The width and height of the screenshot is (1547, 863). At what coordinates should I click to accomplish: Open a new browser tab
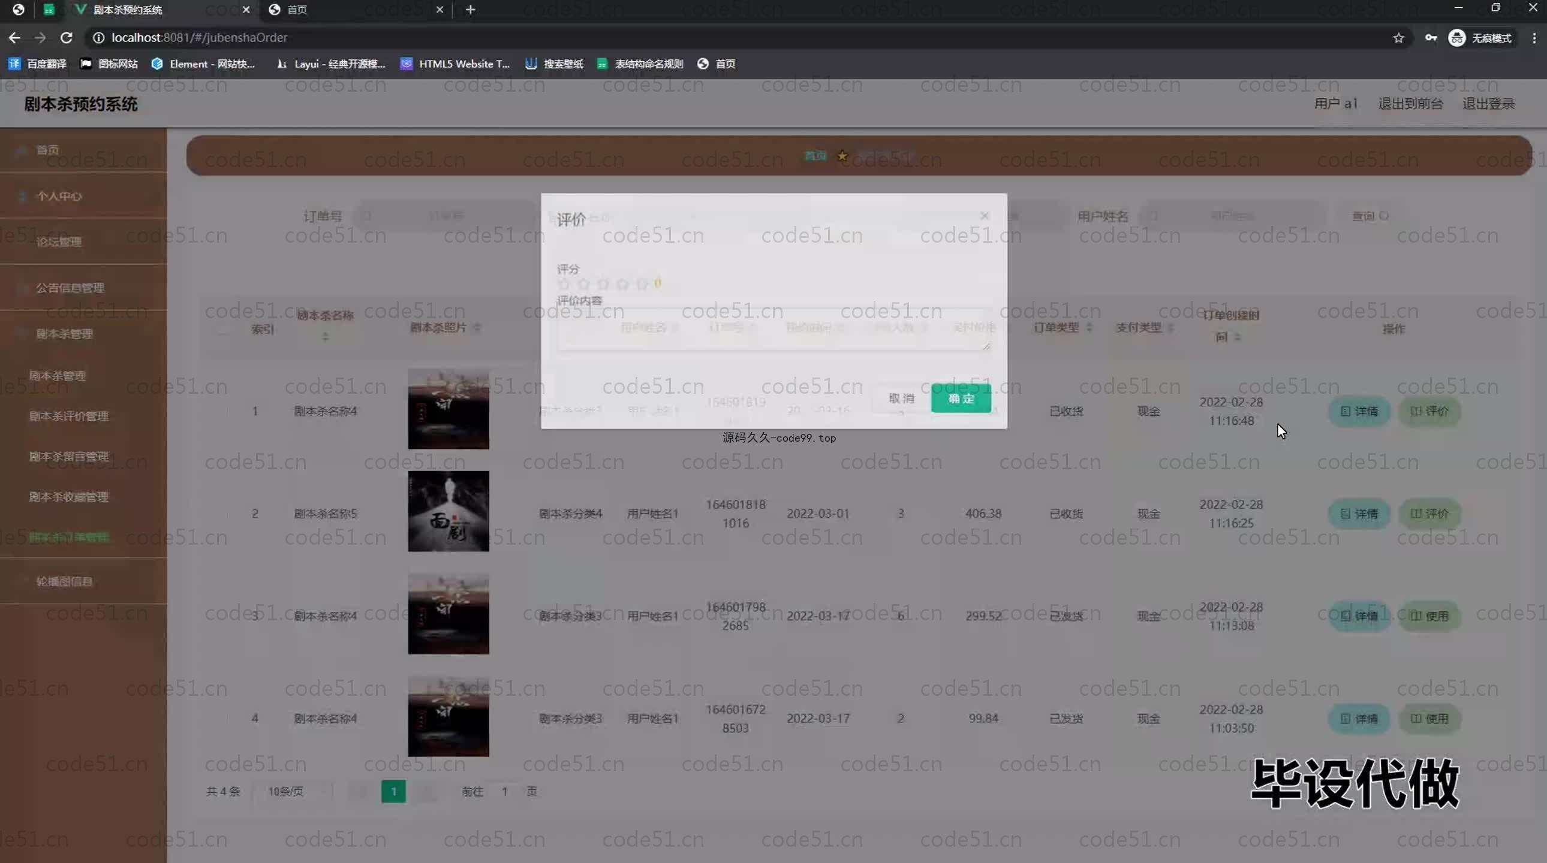pyautogui.click(x=470, y=10)
